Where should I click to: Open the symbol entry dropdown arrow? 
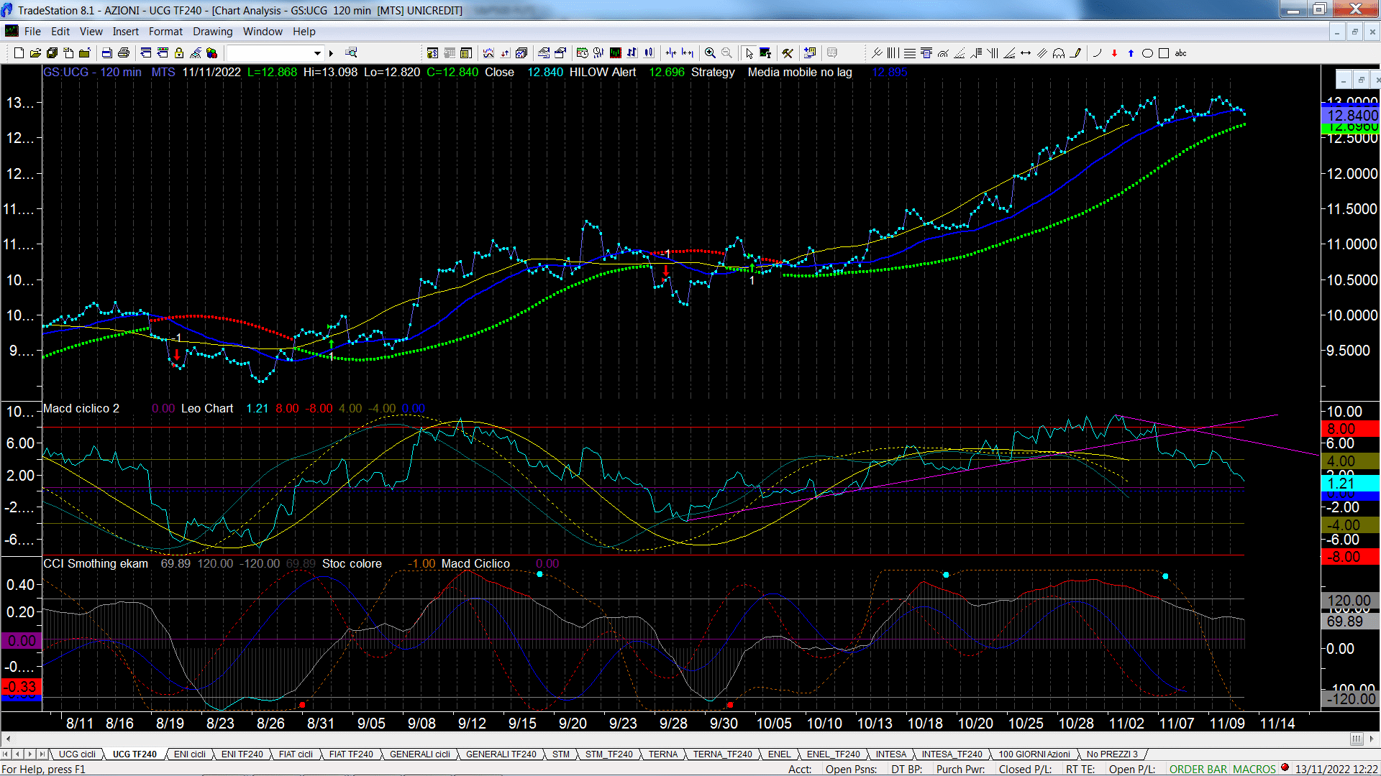[317, 53]
